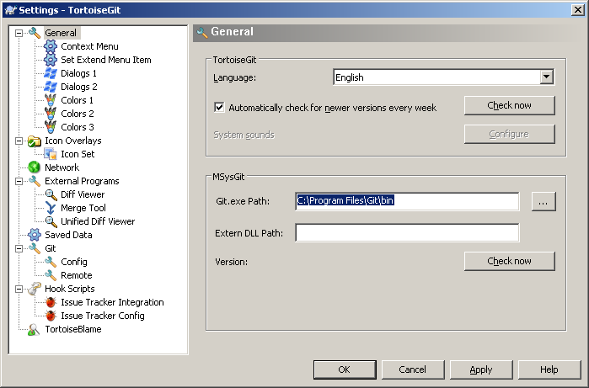This screenshot has width=589, height=388.
Task: Open Issue Tracker Integration bug icon
Action: (x=51, y=302)
